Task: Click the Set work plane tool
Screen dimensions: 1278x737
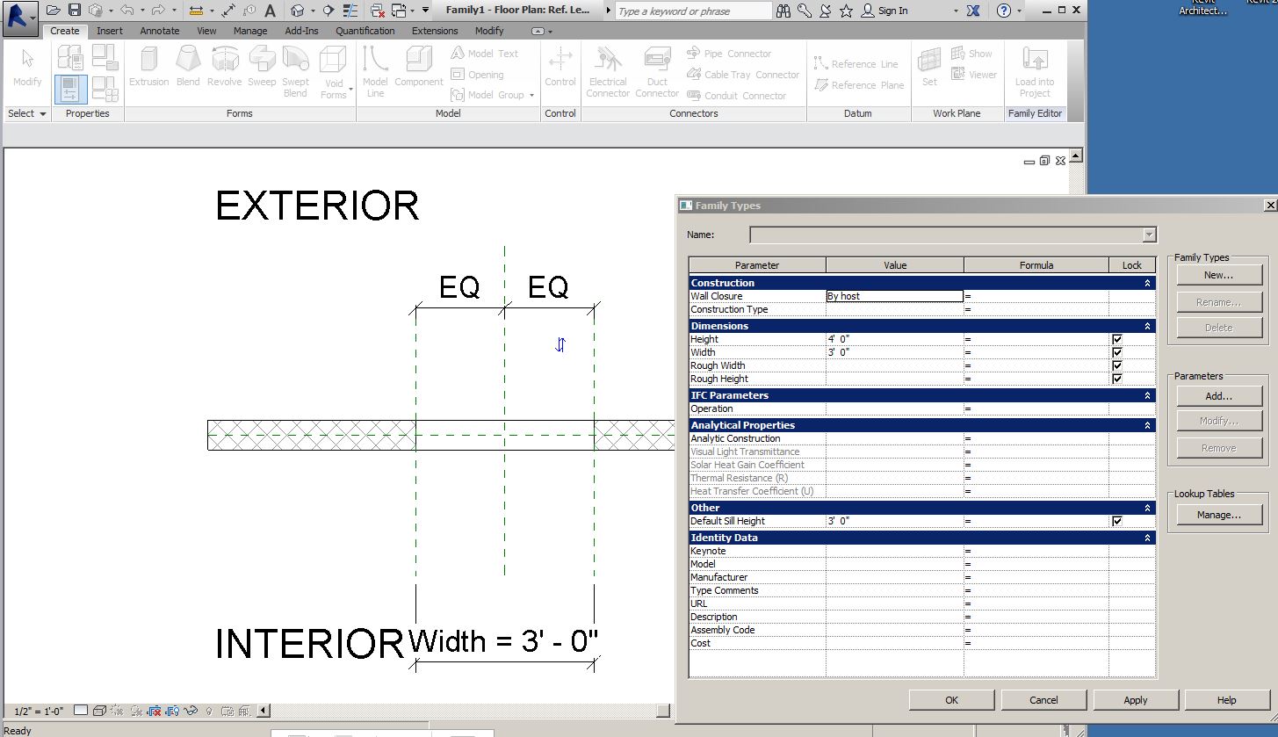Action: (x=929, y=67)
